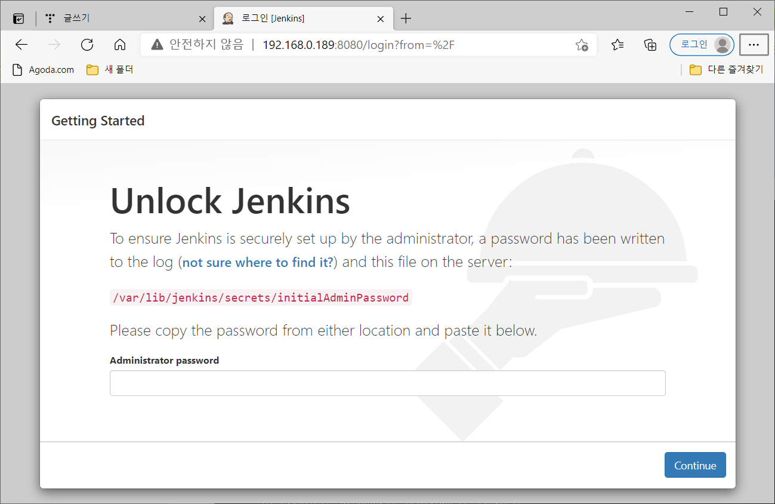Click the Getting Started title
The height and width of the screenshot is (504, 775).
[98, 121]
